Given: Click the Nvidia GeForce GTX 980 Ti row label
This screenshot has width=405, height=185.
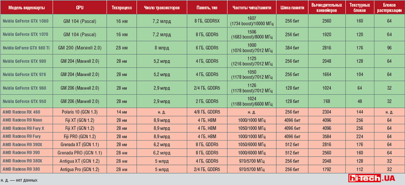Looking at the screenshot, I should coord(26,47).
